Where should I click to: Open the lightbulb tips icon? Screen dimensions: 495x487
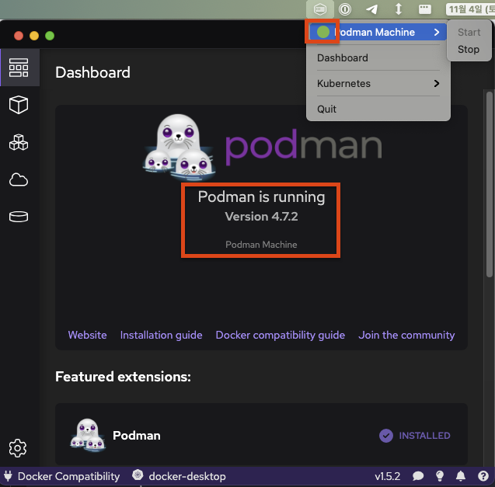coord(440,476)
